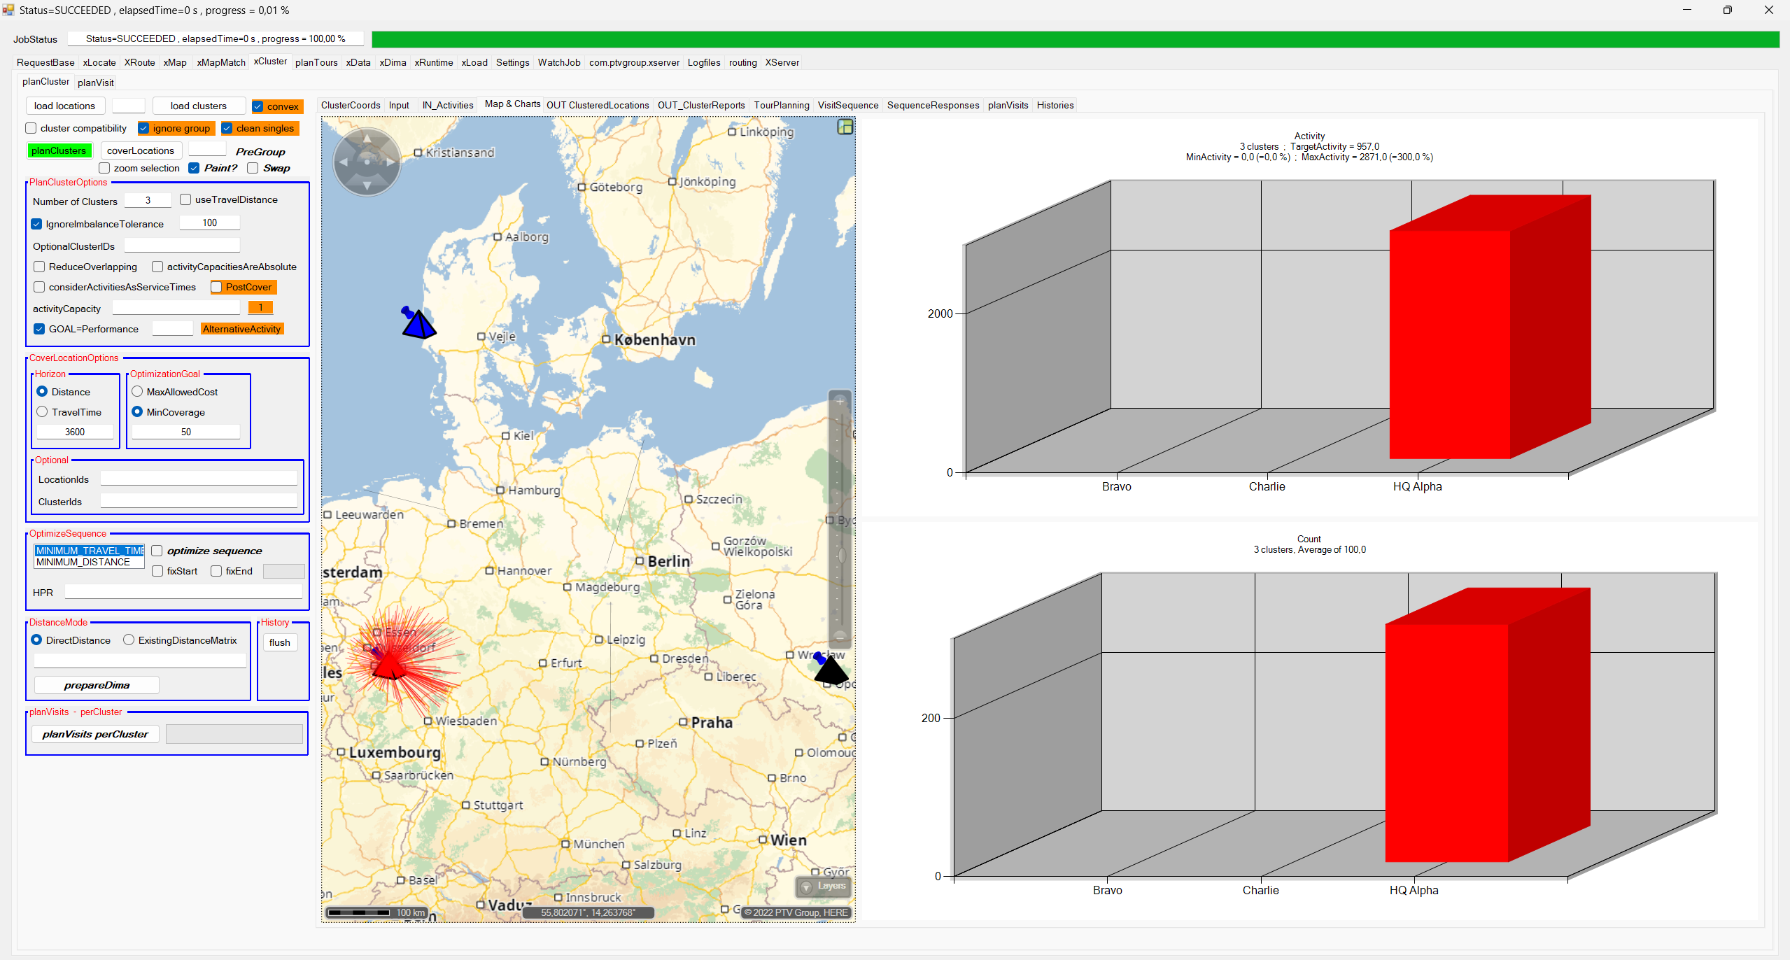Viewport: 1790px width, 960px height.
Task: Enable the useTravelDistance checkbox
Action: 186,199
